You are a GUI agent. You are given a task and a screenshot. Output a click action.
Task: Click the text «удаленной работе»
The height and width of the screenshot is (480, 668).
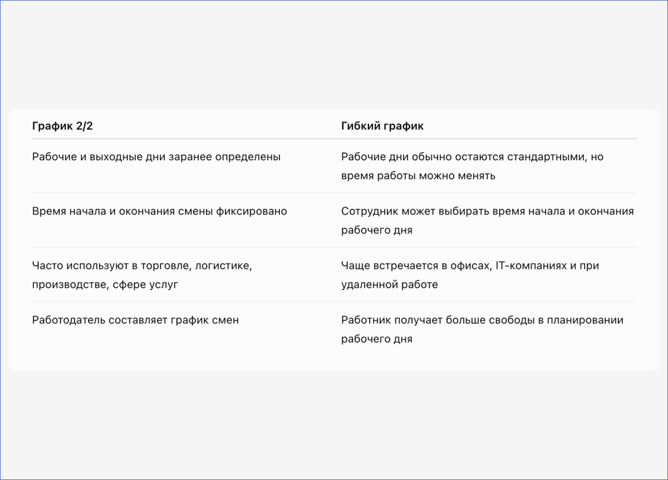click(x=390, y=285)
